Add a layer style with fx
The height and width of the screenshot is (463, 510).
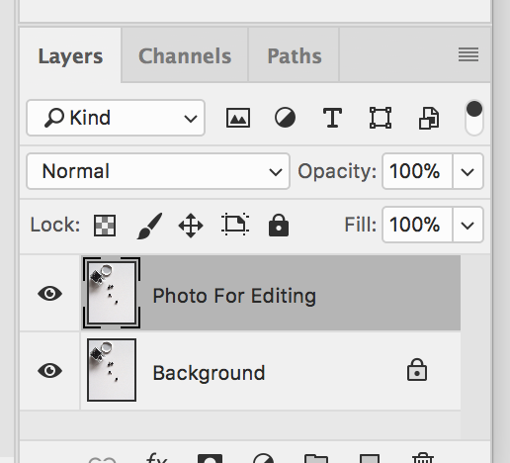[x=157, y=458]
